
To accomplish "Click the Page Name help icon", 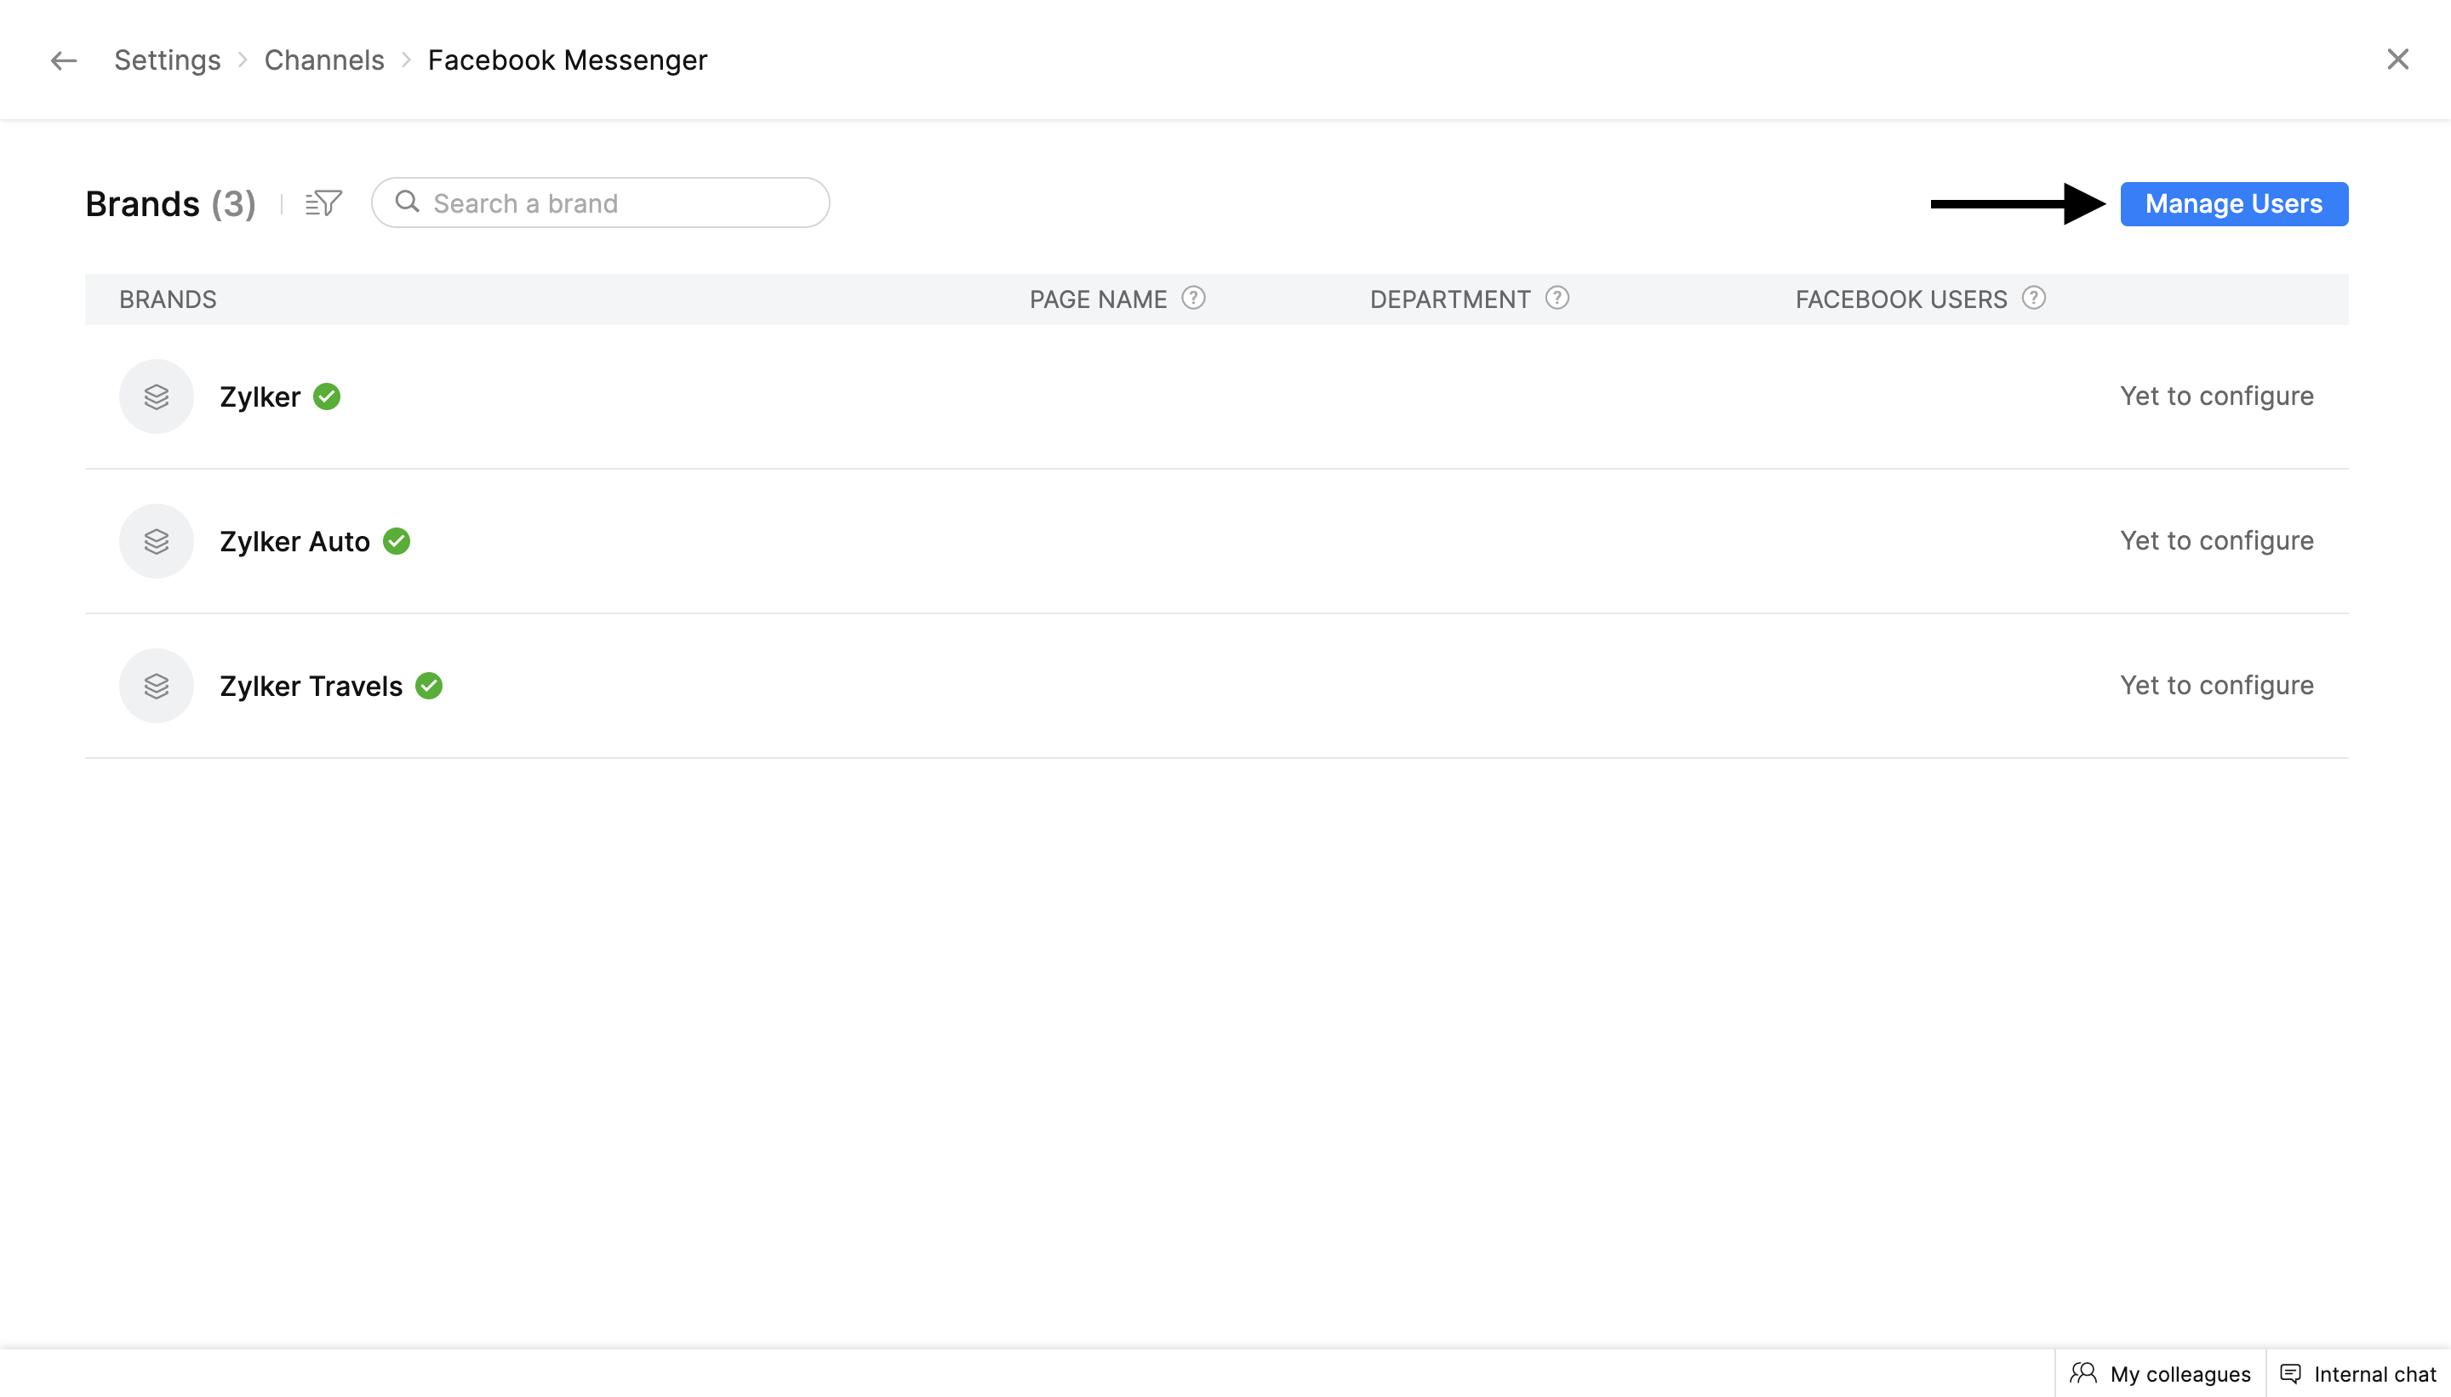I will 1193,299.
